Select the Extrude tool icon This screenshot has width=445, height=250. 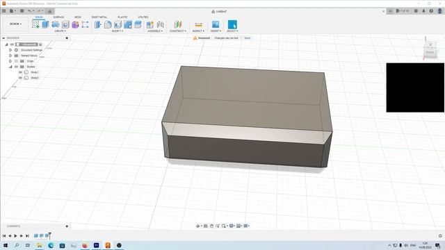(45, 24)
